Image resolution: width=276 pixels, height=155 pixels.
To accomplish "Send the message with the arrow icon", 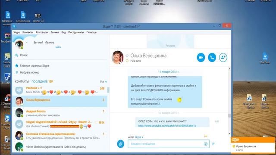I will point(213,144).
